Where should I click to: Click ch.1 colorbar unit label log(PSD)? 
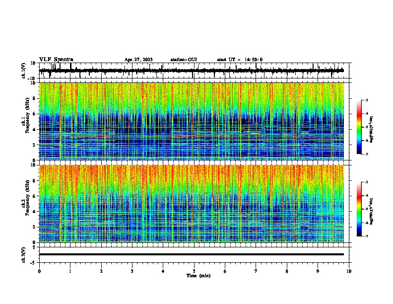pyautogui.click(x=371, y=129)
